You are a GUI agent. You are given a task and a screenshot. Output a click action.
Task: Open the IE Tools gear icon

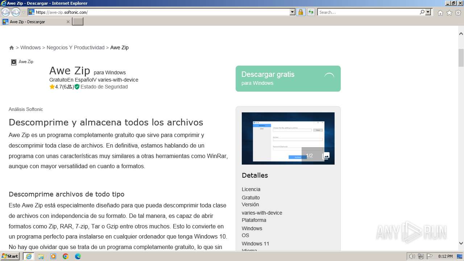click(458, 13)
